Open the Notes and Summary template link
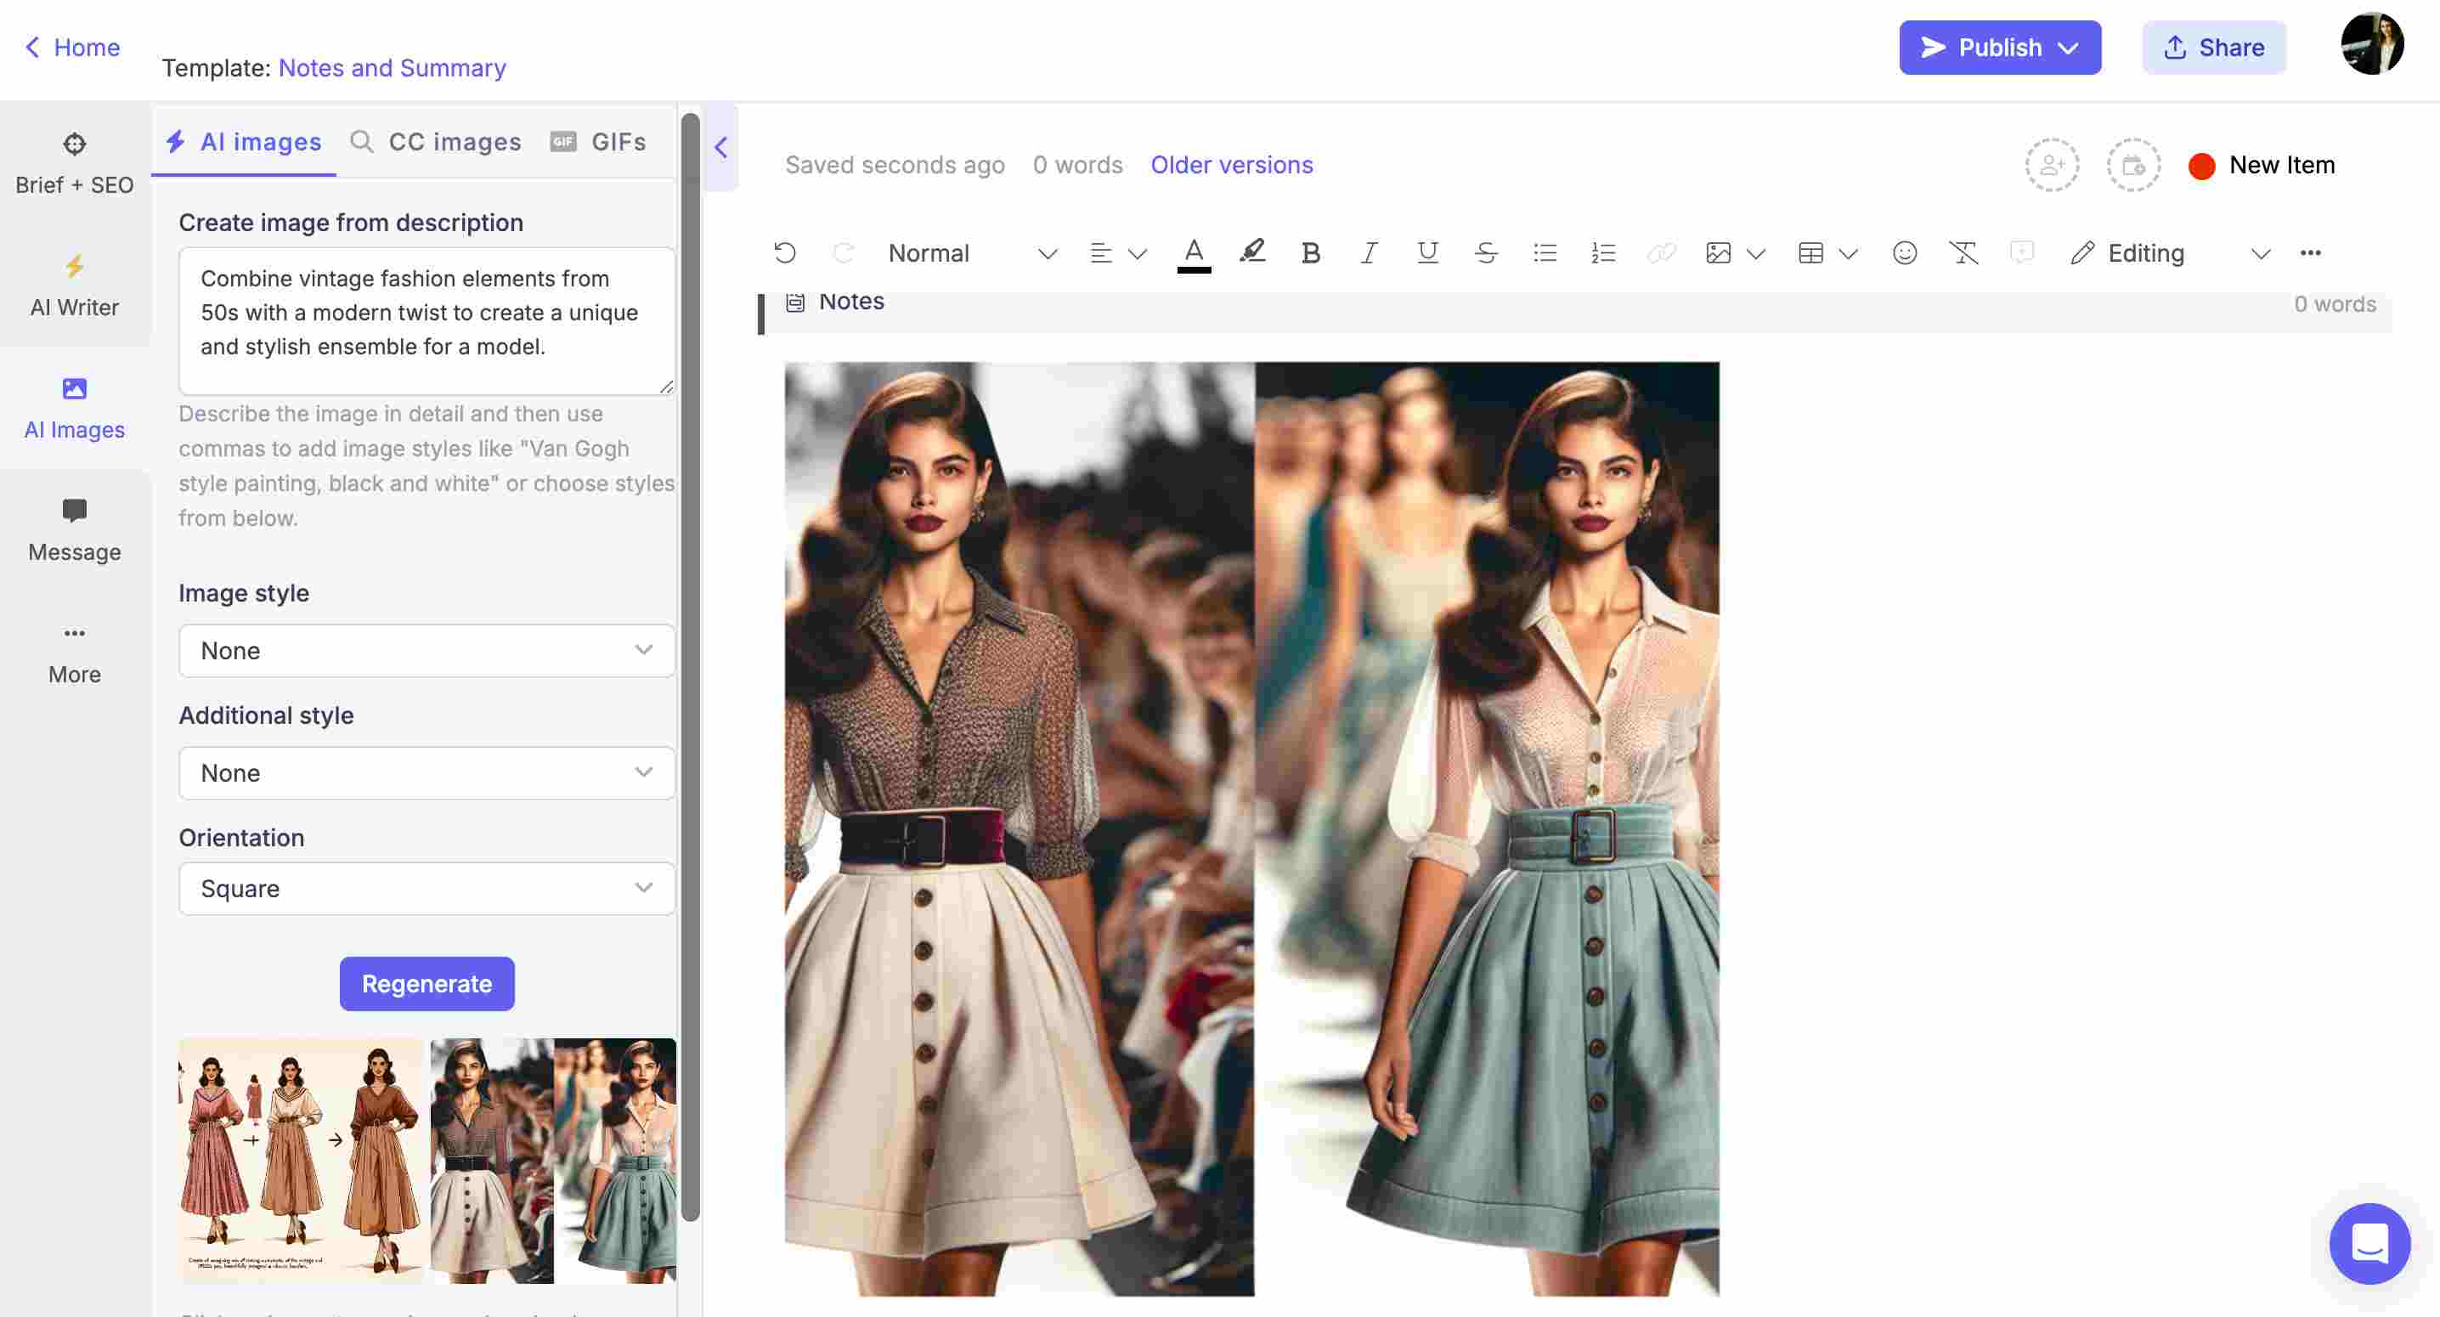This screenshot has height=1317, width=2440. (393, 68)
